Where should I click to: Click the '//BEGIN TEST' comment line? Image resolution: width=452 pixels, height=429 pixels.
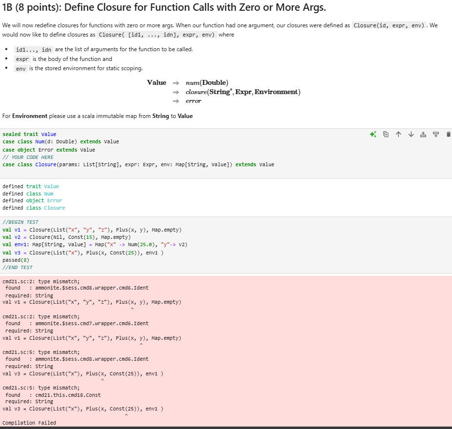click(21, 222)
